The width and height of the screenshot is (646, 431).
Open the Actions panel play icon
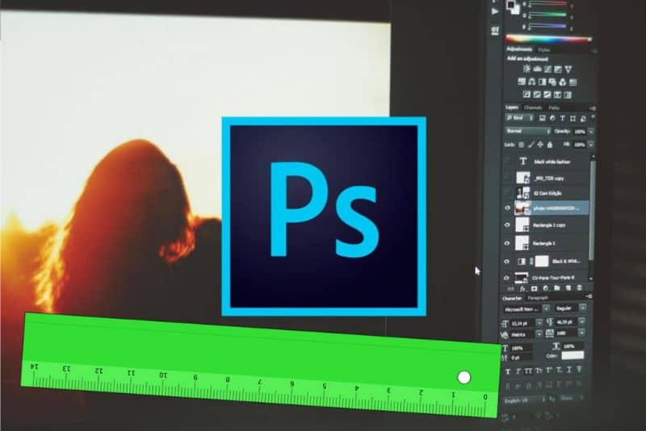(x=495, y=11)
